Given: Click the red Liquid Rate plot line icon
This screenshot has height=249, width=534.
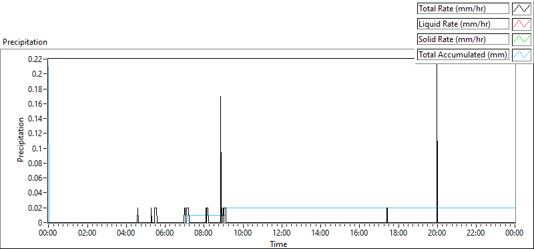Looking at the screenshot, I should [x=521, y=24].
